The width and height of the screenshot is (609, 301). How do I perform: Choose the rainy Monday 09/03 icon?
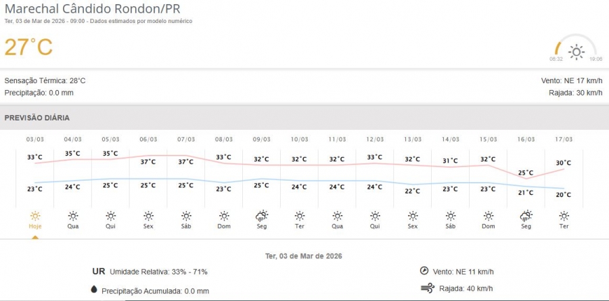[261, 216]
